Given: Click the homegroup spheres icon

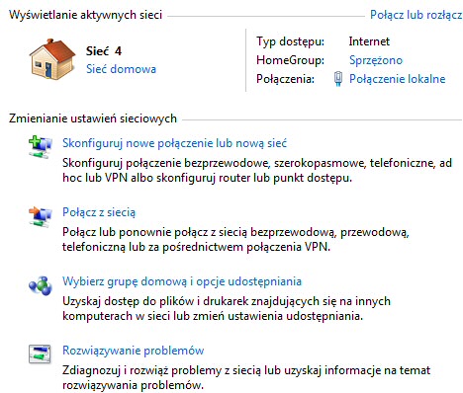Looking at the screenshot, I should pyautogui.click(x=40, y=285).
